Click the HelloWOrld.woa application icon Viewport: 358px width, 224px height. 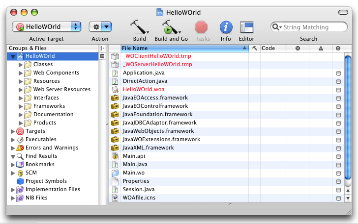coord(115,90)
